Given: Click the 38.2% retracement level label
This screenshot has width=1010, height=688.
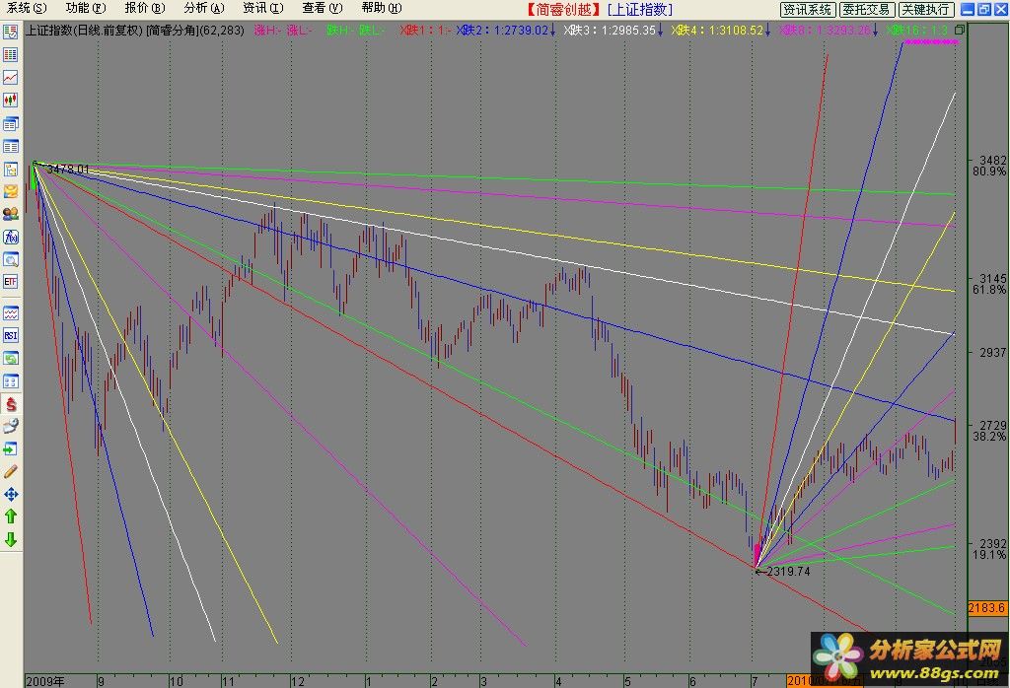Looking at the screenshot, I should (x=989, y=437).
